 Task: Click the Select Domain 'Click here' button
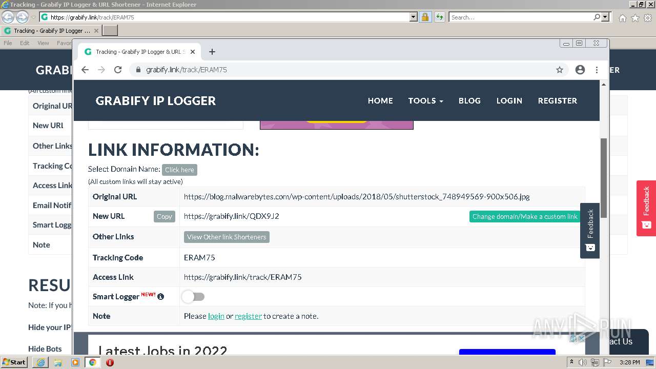point(179,170)
